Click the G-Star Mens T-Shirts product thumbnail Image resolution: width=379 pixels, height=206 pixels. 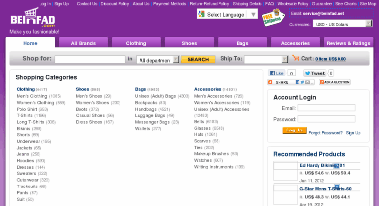(x=285, y=194)
